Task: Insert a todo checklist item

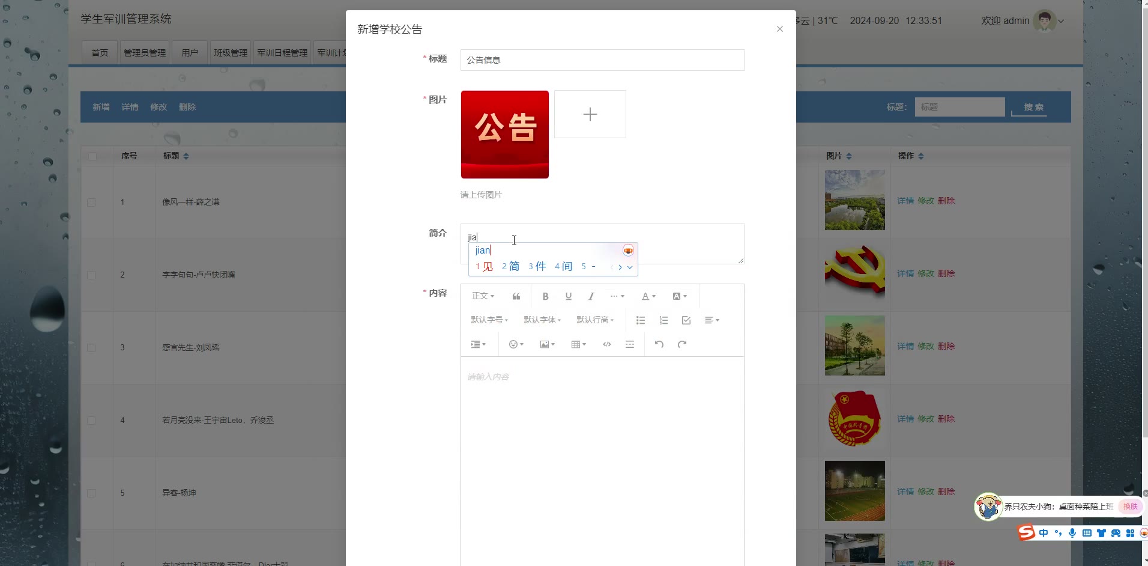Action: [686, 320]
